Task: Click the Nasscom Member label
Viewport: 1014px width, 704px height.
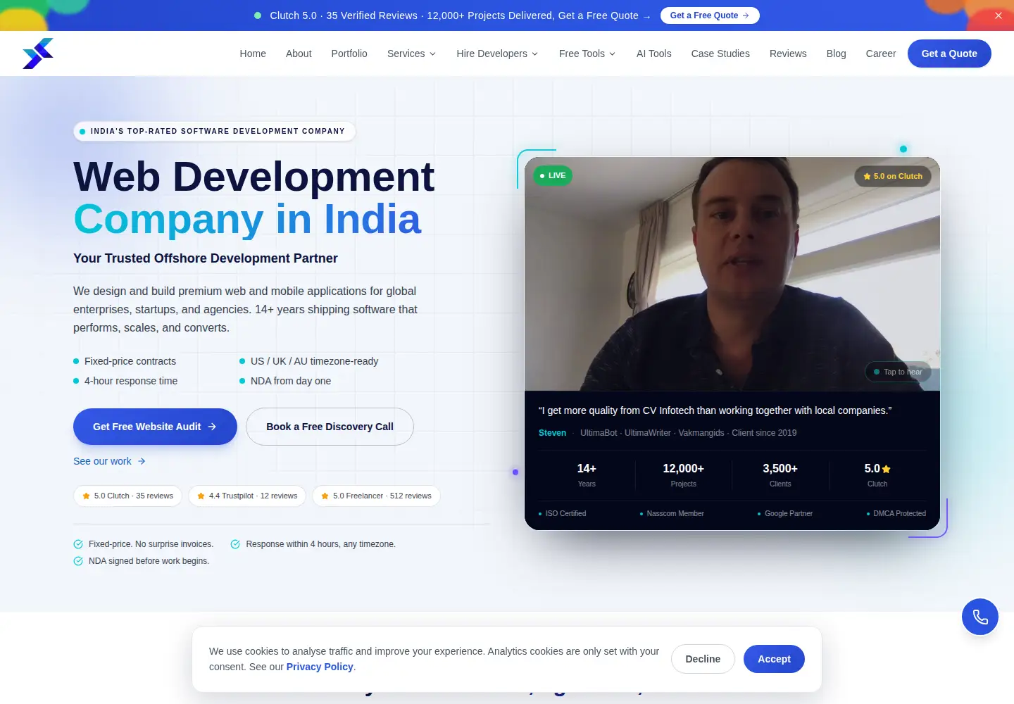Action: 672,513
